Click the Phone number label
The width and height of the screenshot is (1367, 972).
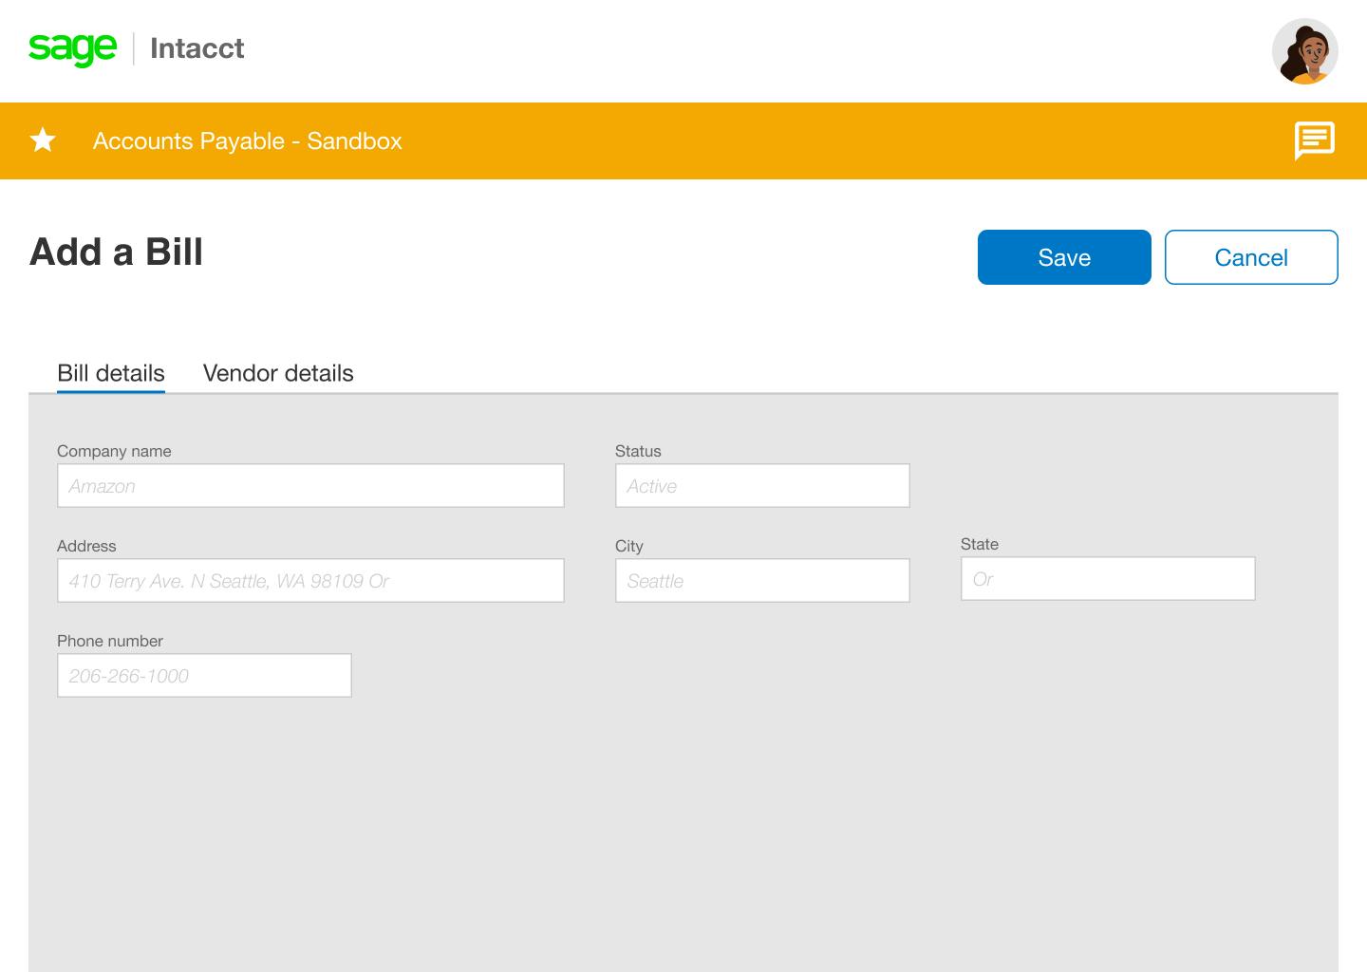(x=110, y=641)
